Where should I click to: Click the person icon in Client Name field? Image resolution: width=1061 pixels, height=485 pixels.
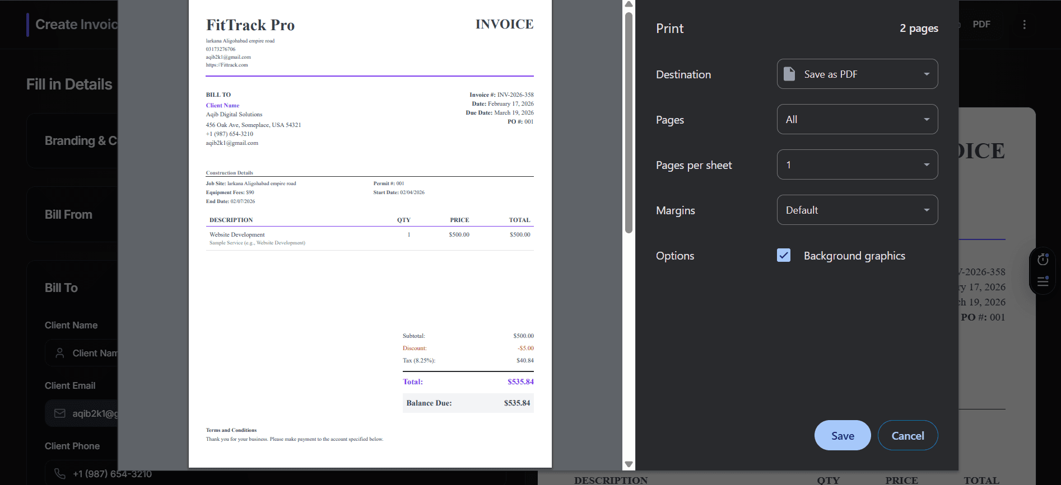point(60,353)
